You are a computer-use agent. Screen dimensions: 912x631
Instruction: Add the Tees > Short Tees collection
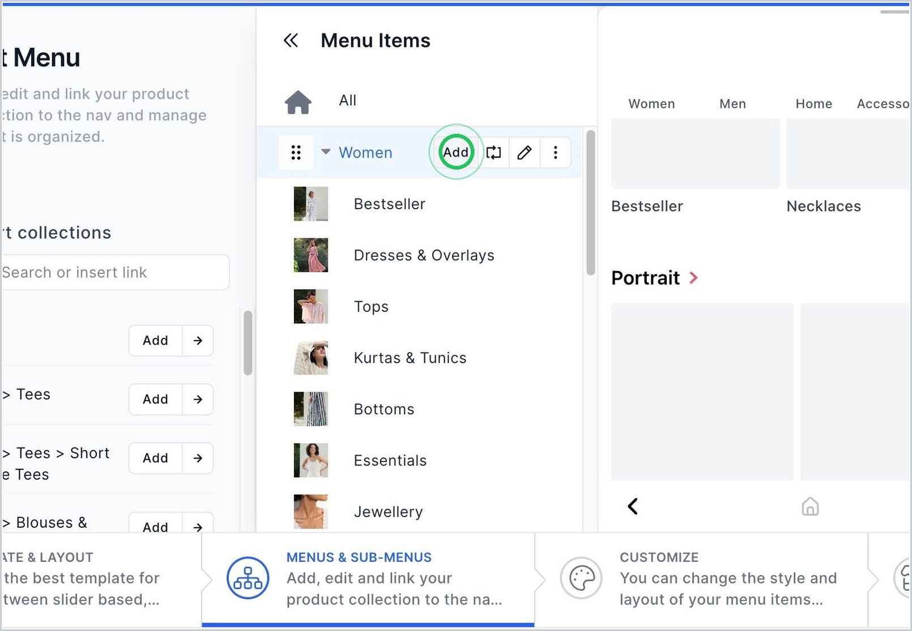click(x=155, y=458)
